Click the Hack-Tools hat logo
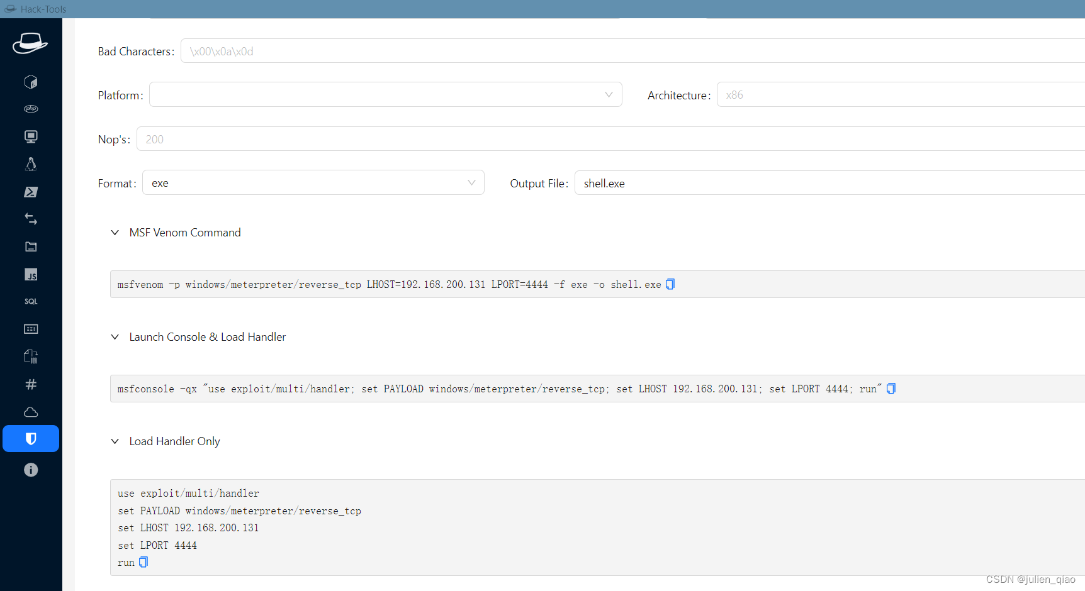The image size is (1085, 591). point(30,43)
